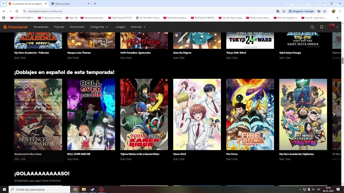Open the Novedades menu item
344x193 pixels.
click(x=41, y=27)
